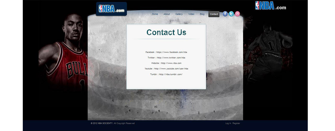Open the Twitter bird icon in header

231,14
